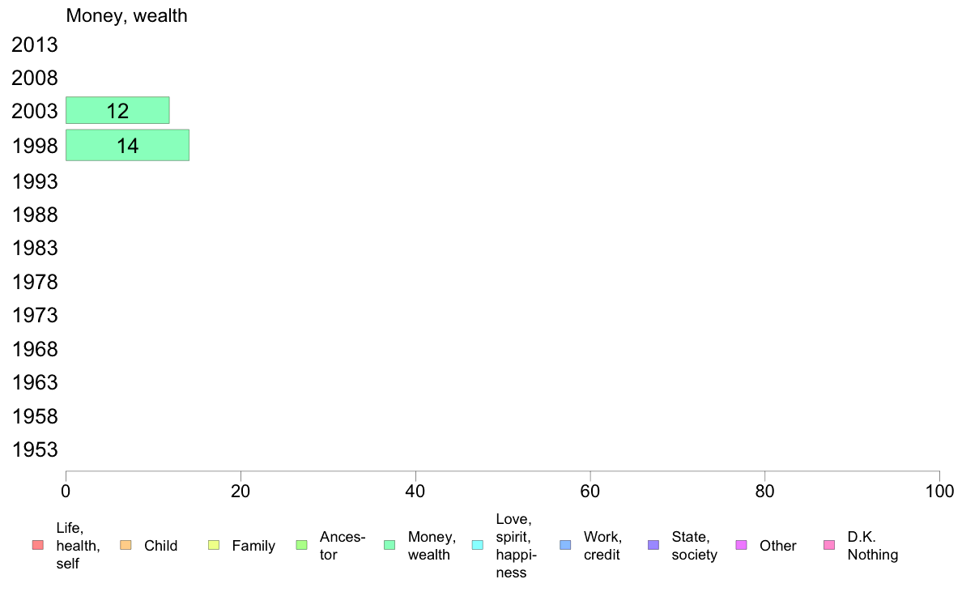This screenshot has width=962, height=596.
Task: Select the Ancestor legend swatch
Action: coord(301,545)
